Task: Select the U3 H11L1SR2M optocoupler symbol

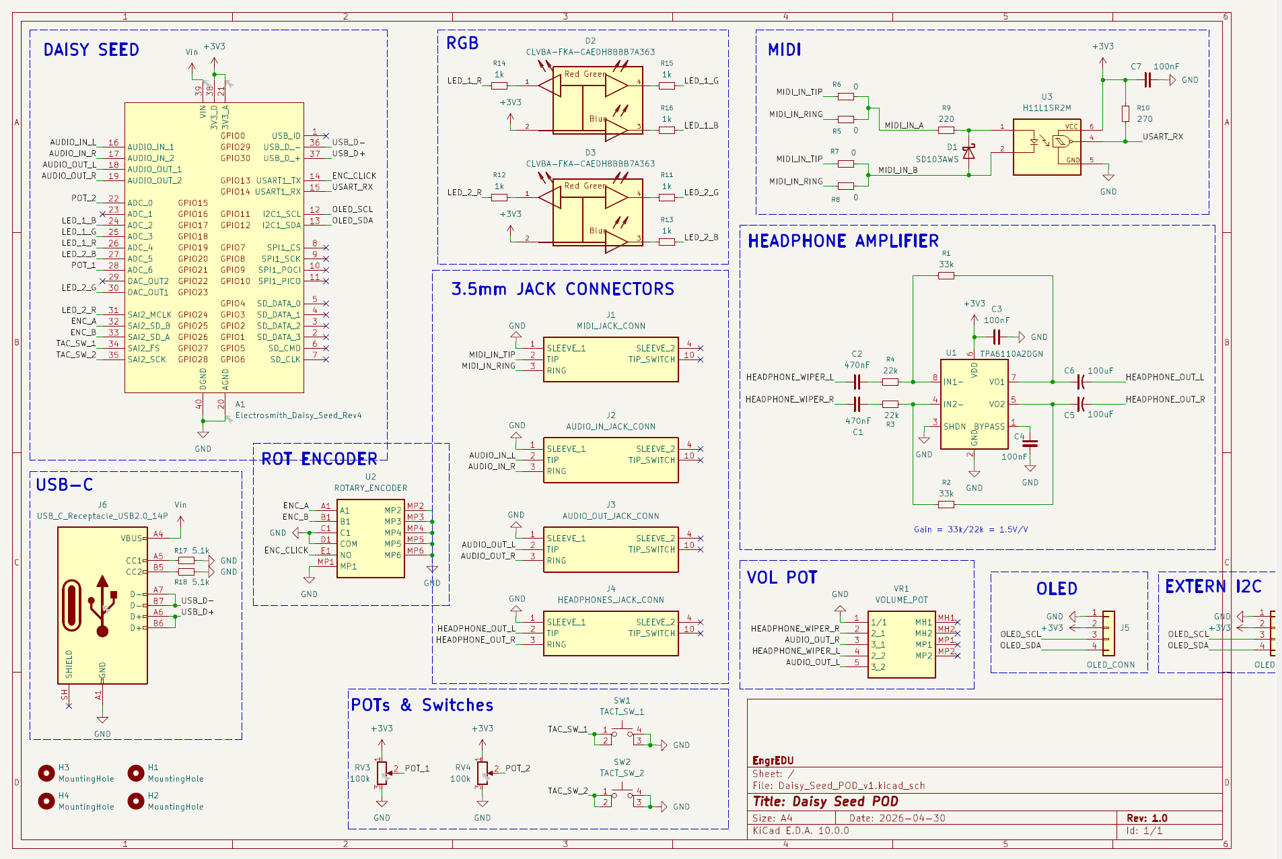Action: (1046, 147)
